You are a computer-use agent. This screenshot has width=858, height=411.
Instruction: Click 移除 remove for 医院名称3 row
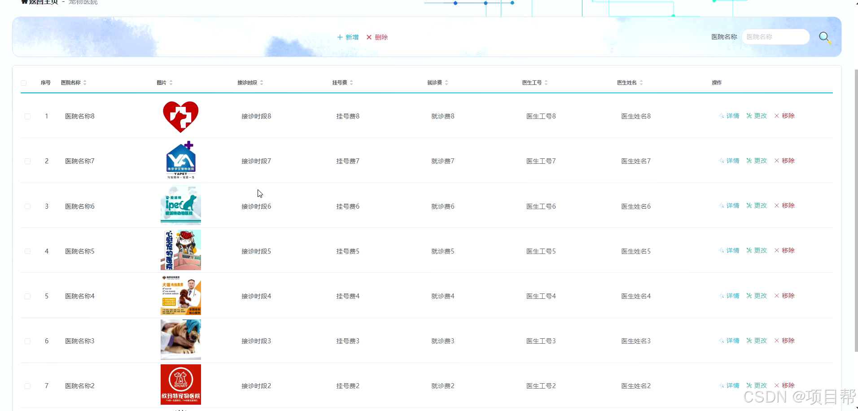[784, 341]
